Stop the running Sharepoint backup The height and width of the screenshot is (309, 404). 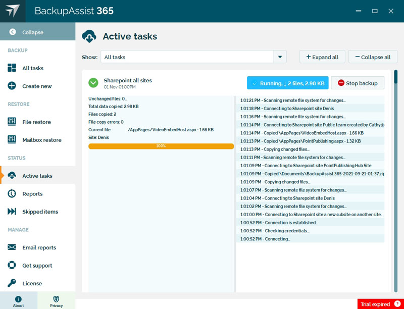[358, 83]
